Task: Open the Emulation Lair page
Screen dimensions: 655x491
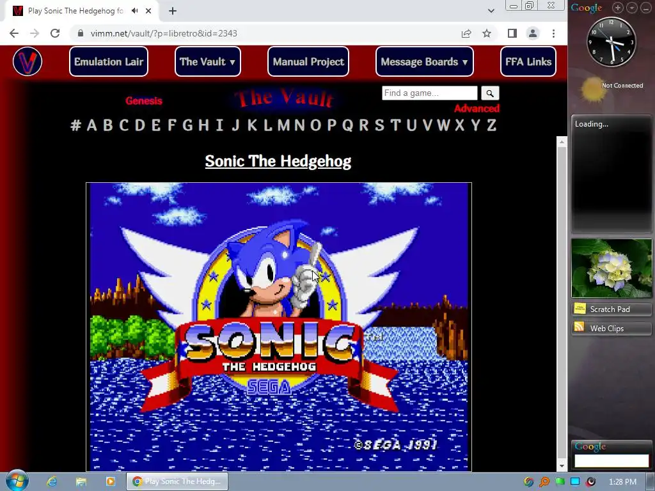Action: click(x=109, y=61)
